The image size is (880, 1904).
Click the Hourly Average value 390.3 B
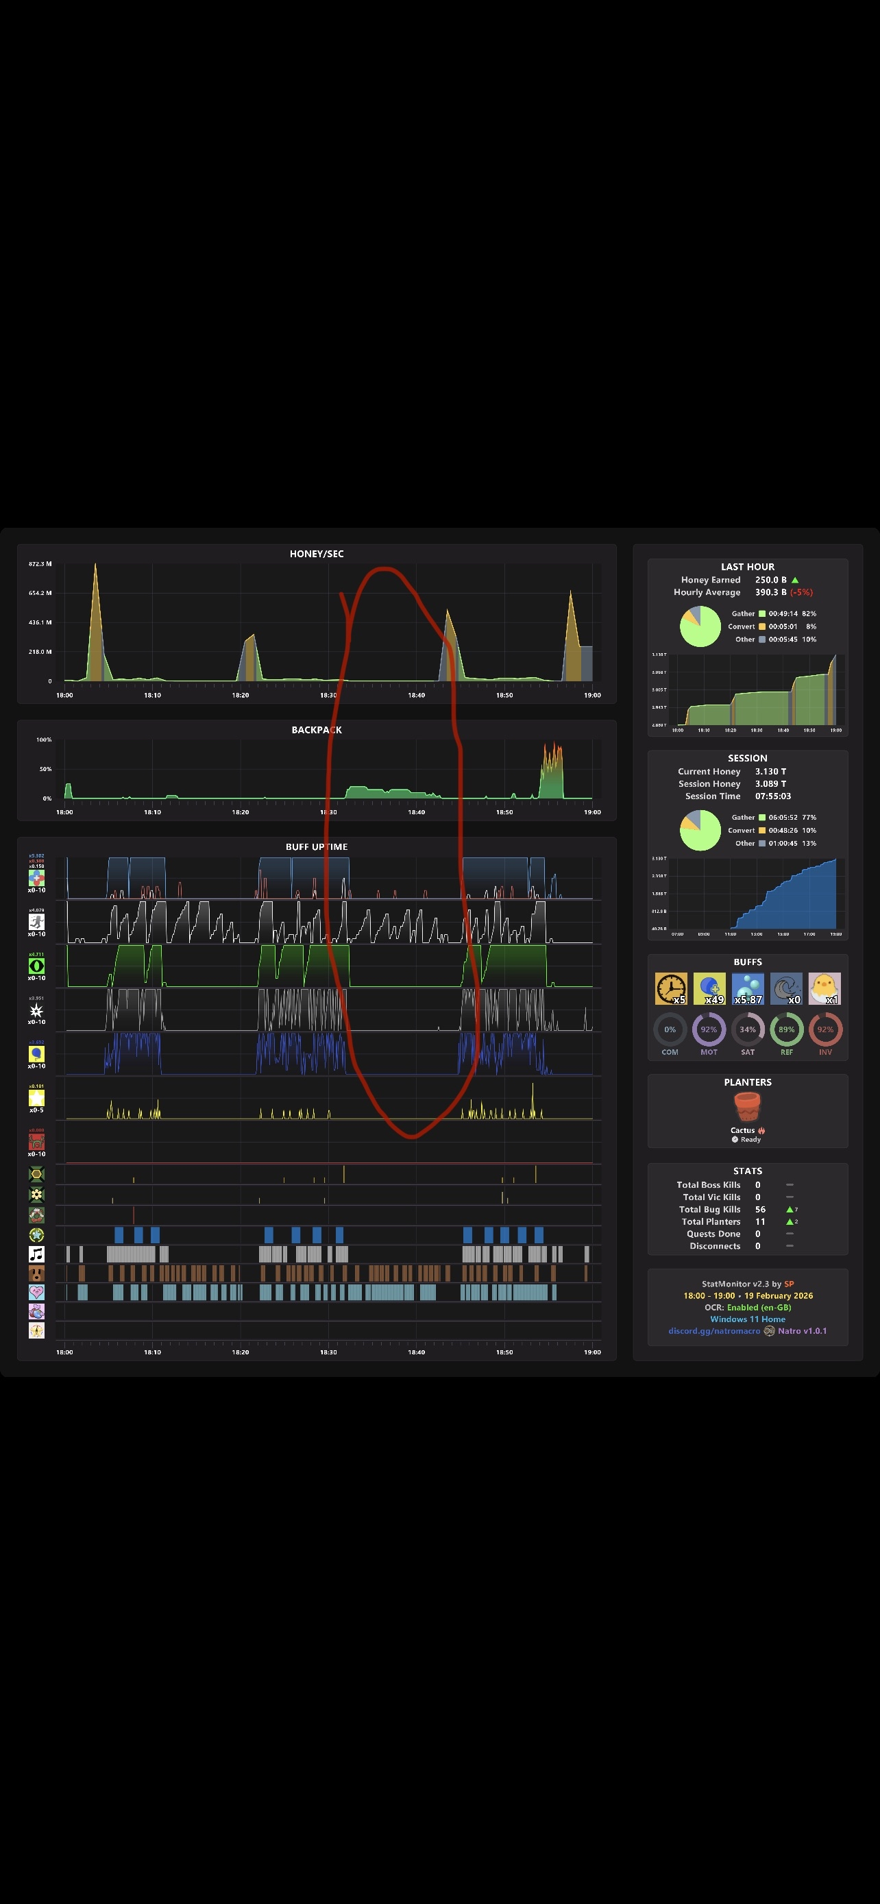point(770,592)
